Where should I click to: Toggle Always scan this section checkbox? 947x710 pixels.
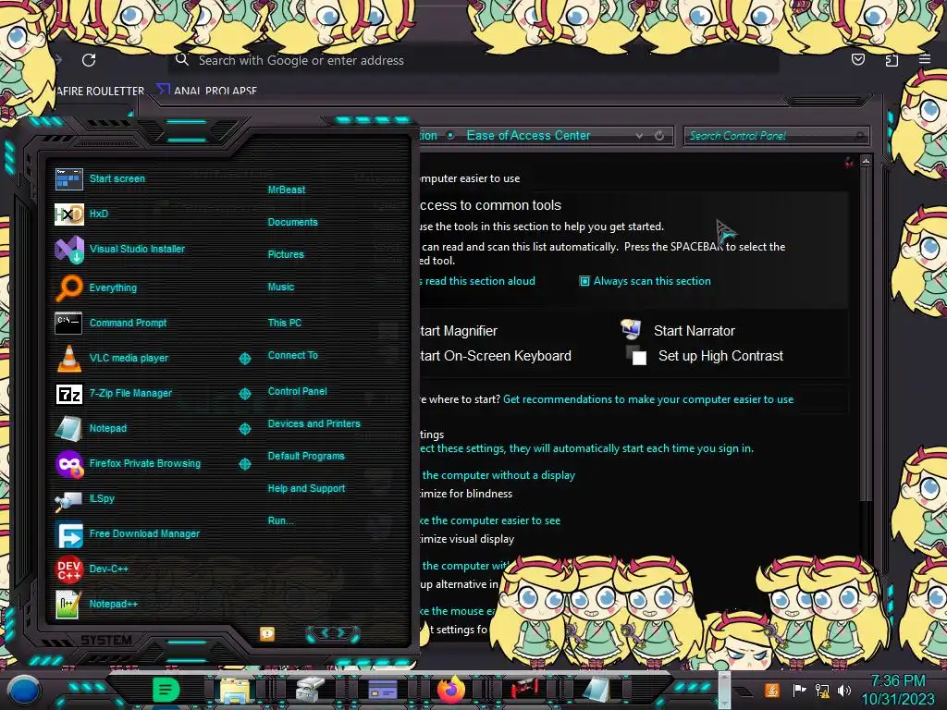584,281
